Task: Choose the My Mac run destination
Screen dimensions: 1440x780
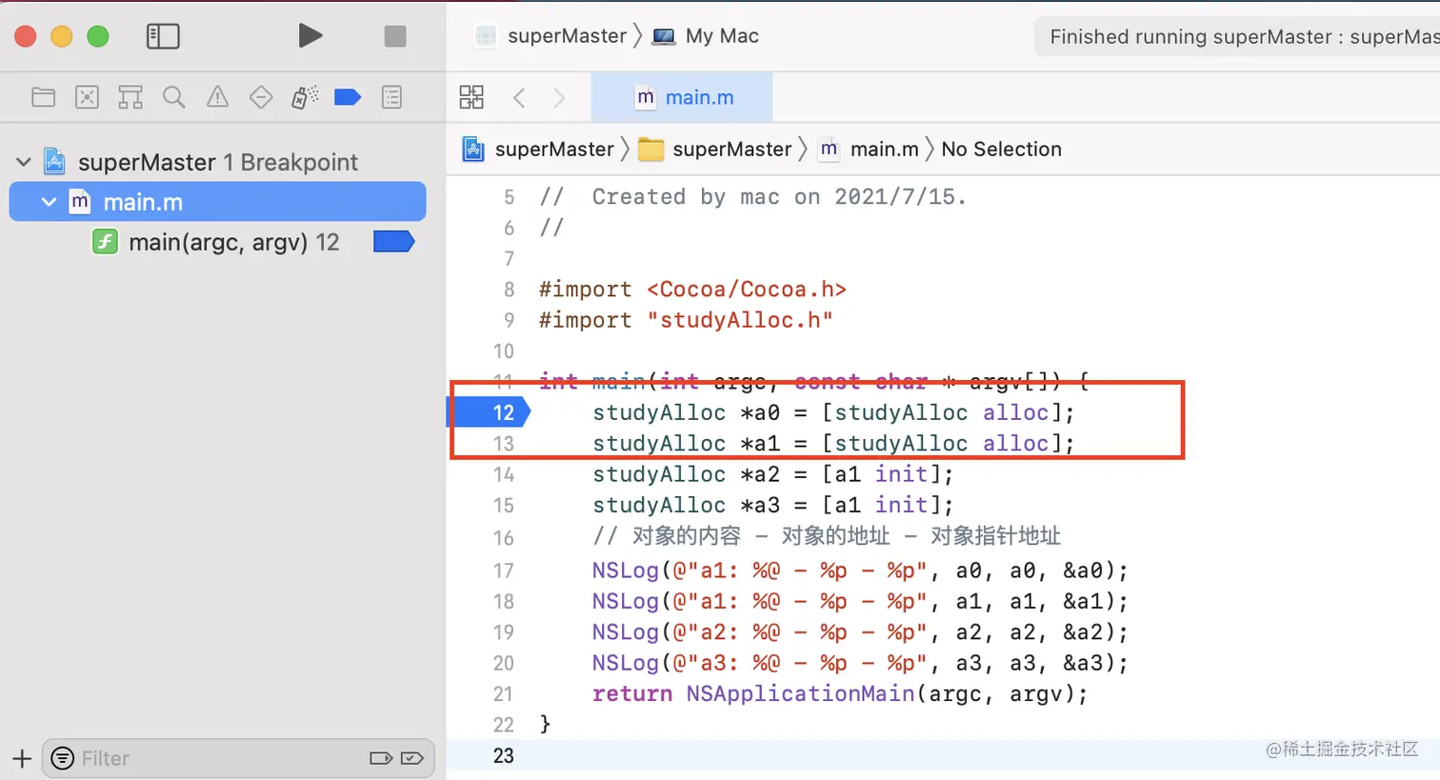Action: 706,36
